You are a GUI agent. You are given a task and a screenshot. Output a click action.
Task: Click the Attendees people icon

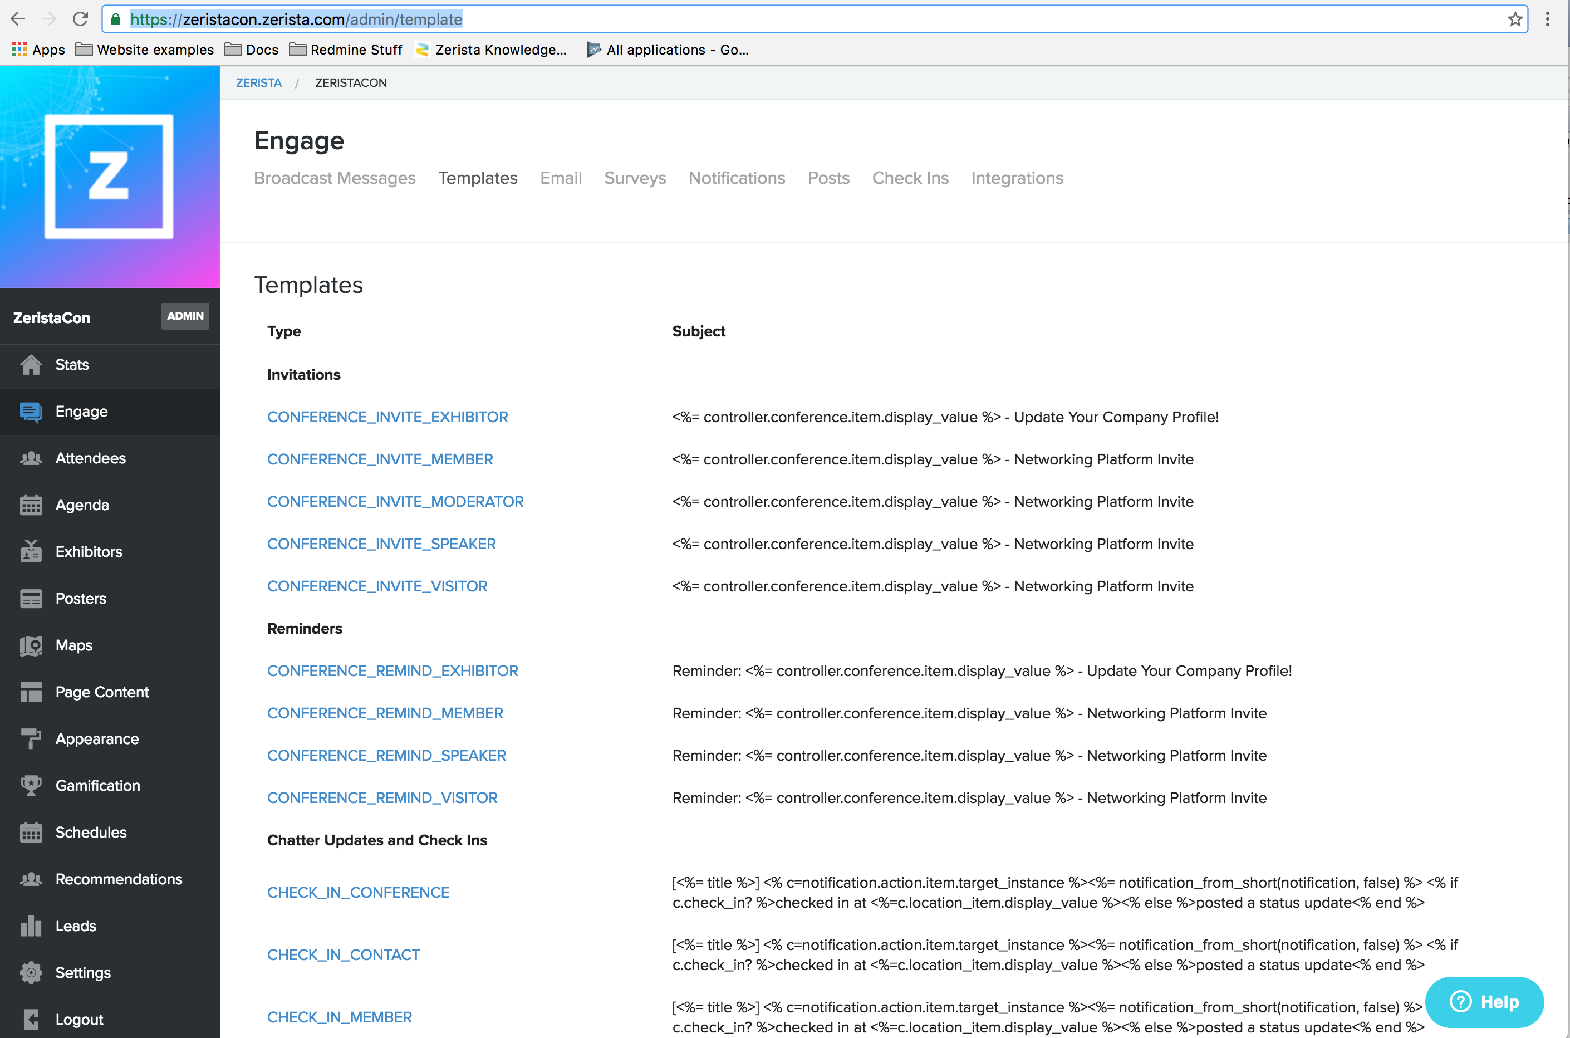tap(31, 458)
